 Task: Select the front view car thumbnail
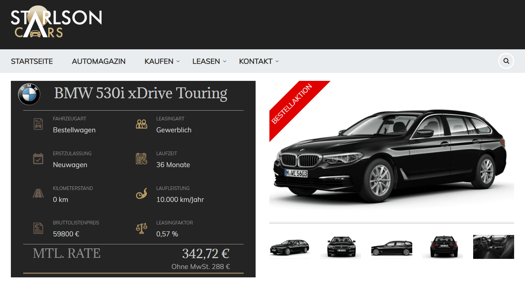point(340,247)
